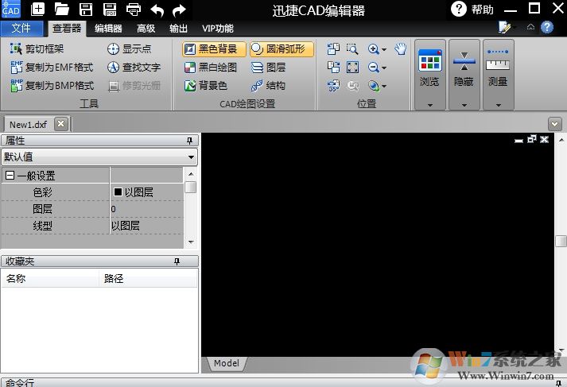567x387 pixels.
Task: Open file using the folder icon
Action: point(62,10)
